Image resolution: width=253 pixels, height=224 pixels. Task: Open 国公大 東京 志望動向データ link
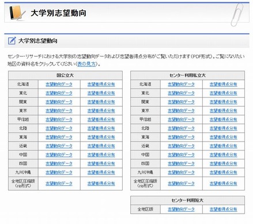click(x=59, y=111)
